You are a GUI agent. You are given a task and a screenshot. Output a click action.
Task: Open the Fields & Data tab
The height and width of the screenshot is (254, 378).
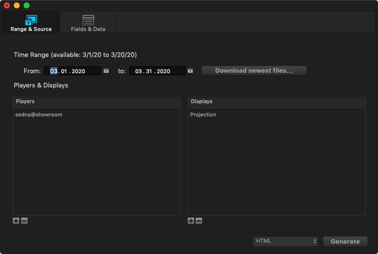click(x=88, y=23)
